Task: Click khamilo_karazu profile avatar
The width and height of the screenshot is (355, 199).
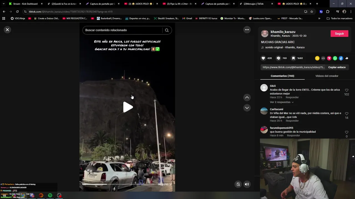Action: tap(265, 33)
